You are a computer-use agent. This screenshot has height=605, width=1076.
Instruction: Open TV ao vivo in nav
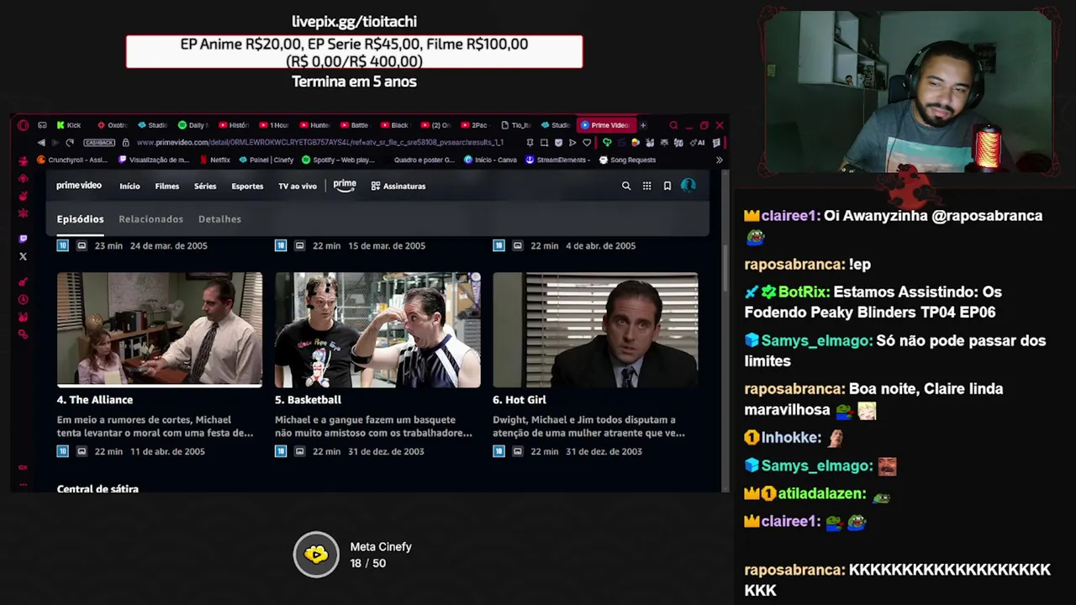pos(298,186)
